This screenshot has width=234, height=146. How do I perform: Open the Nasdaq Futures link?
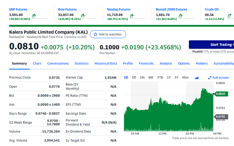coord(119,9)
